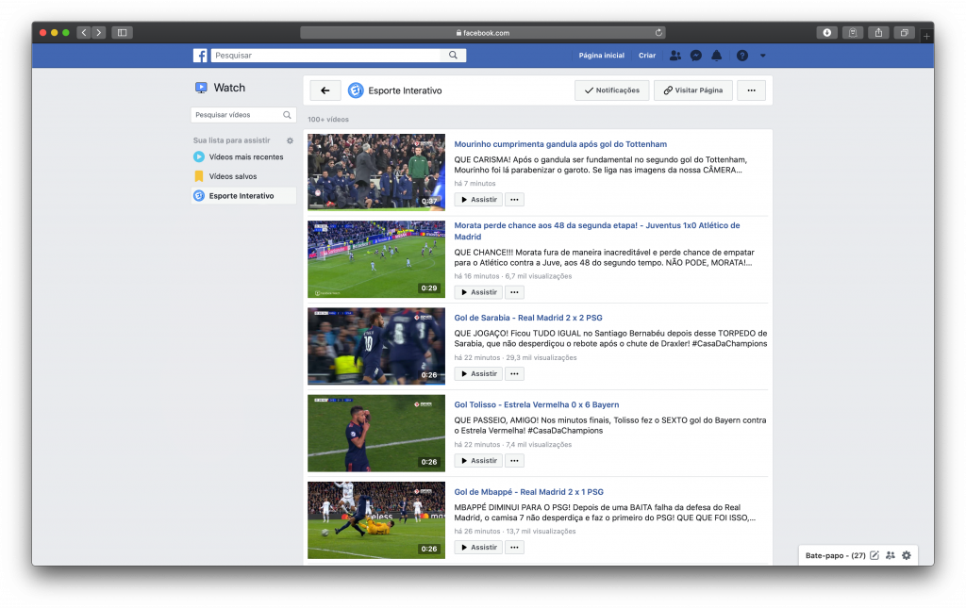The height and width of the screenshot is (608, 966).
Task: Click Assistir for Gol Tolisso video
Action: click(x=478, y=460)
